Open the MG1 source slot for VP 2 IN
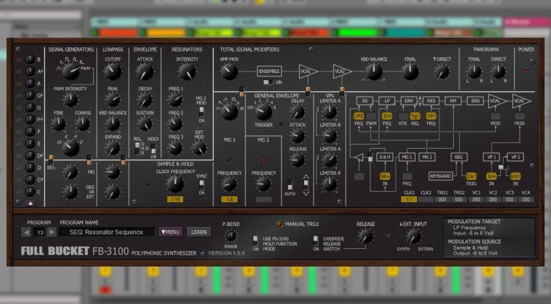 click(515, 177)
